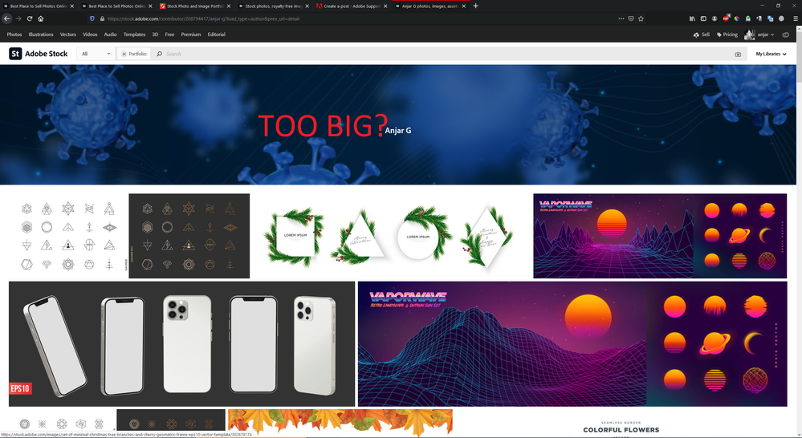Open the 'All' asset type dropdown
Image resolution: width=802 pixels, height=438 pixels.
96,54
